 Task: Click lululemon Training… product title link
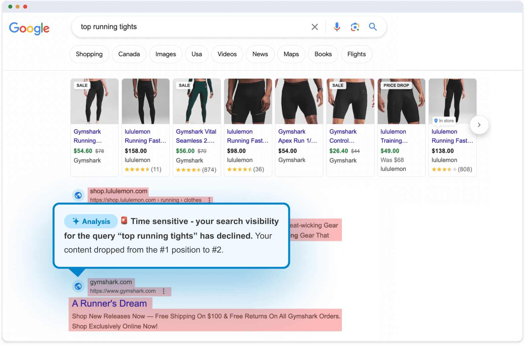point(394,136)
